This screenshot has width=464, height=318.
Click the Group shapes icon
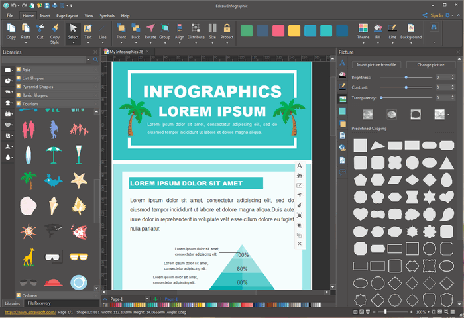[164, 30]
